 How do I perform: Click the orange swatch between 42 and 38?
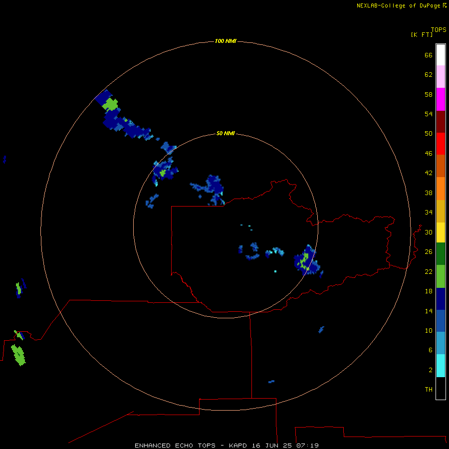pyautogui.click(x=441, y=189)
